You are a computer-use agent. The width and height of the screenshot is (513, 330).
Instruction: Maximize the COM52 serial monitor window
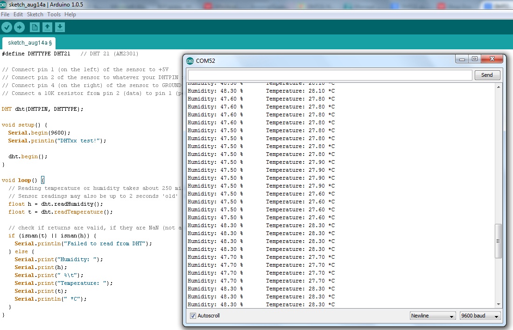click(475, 59)
